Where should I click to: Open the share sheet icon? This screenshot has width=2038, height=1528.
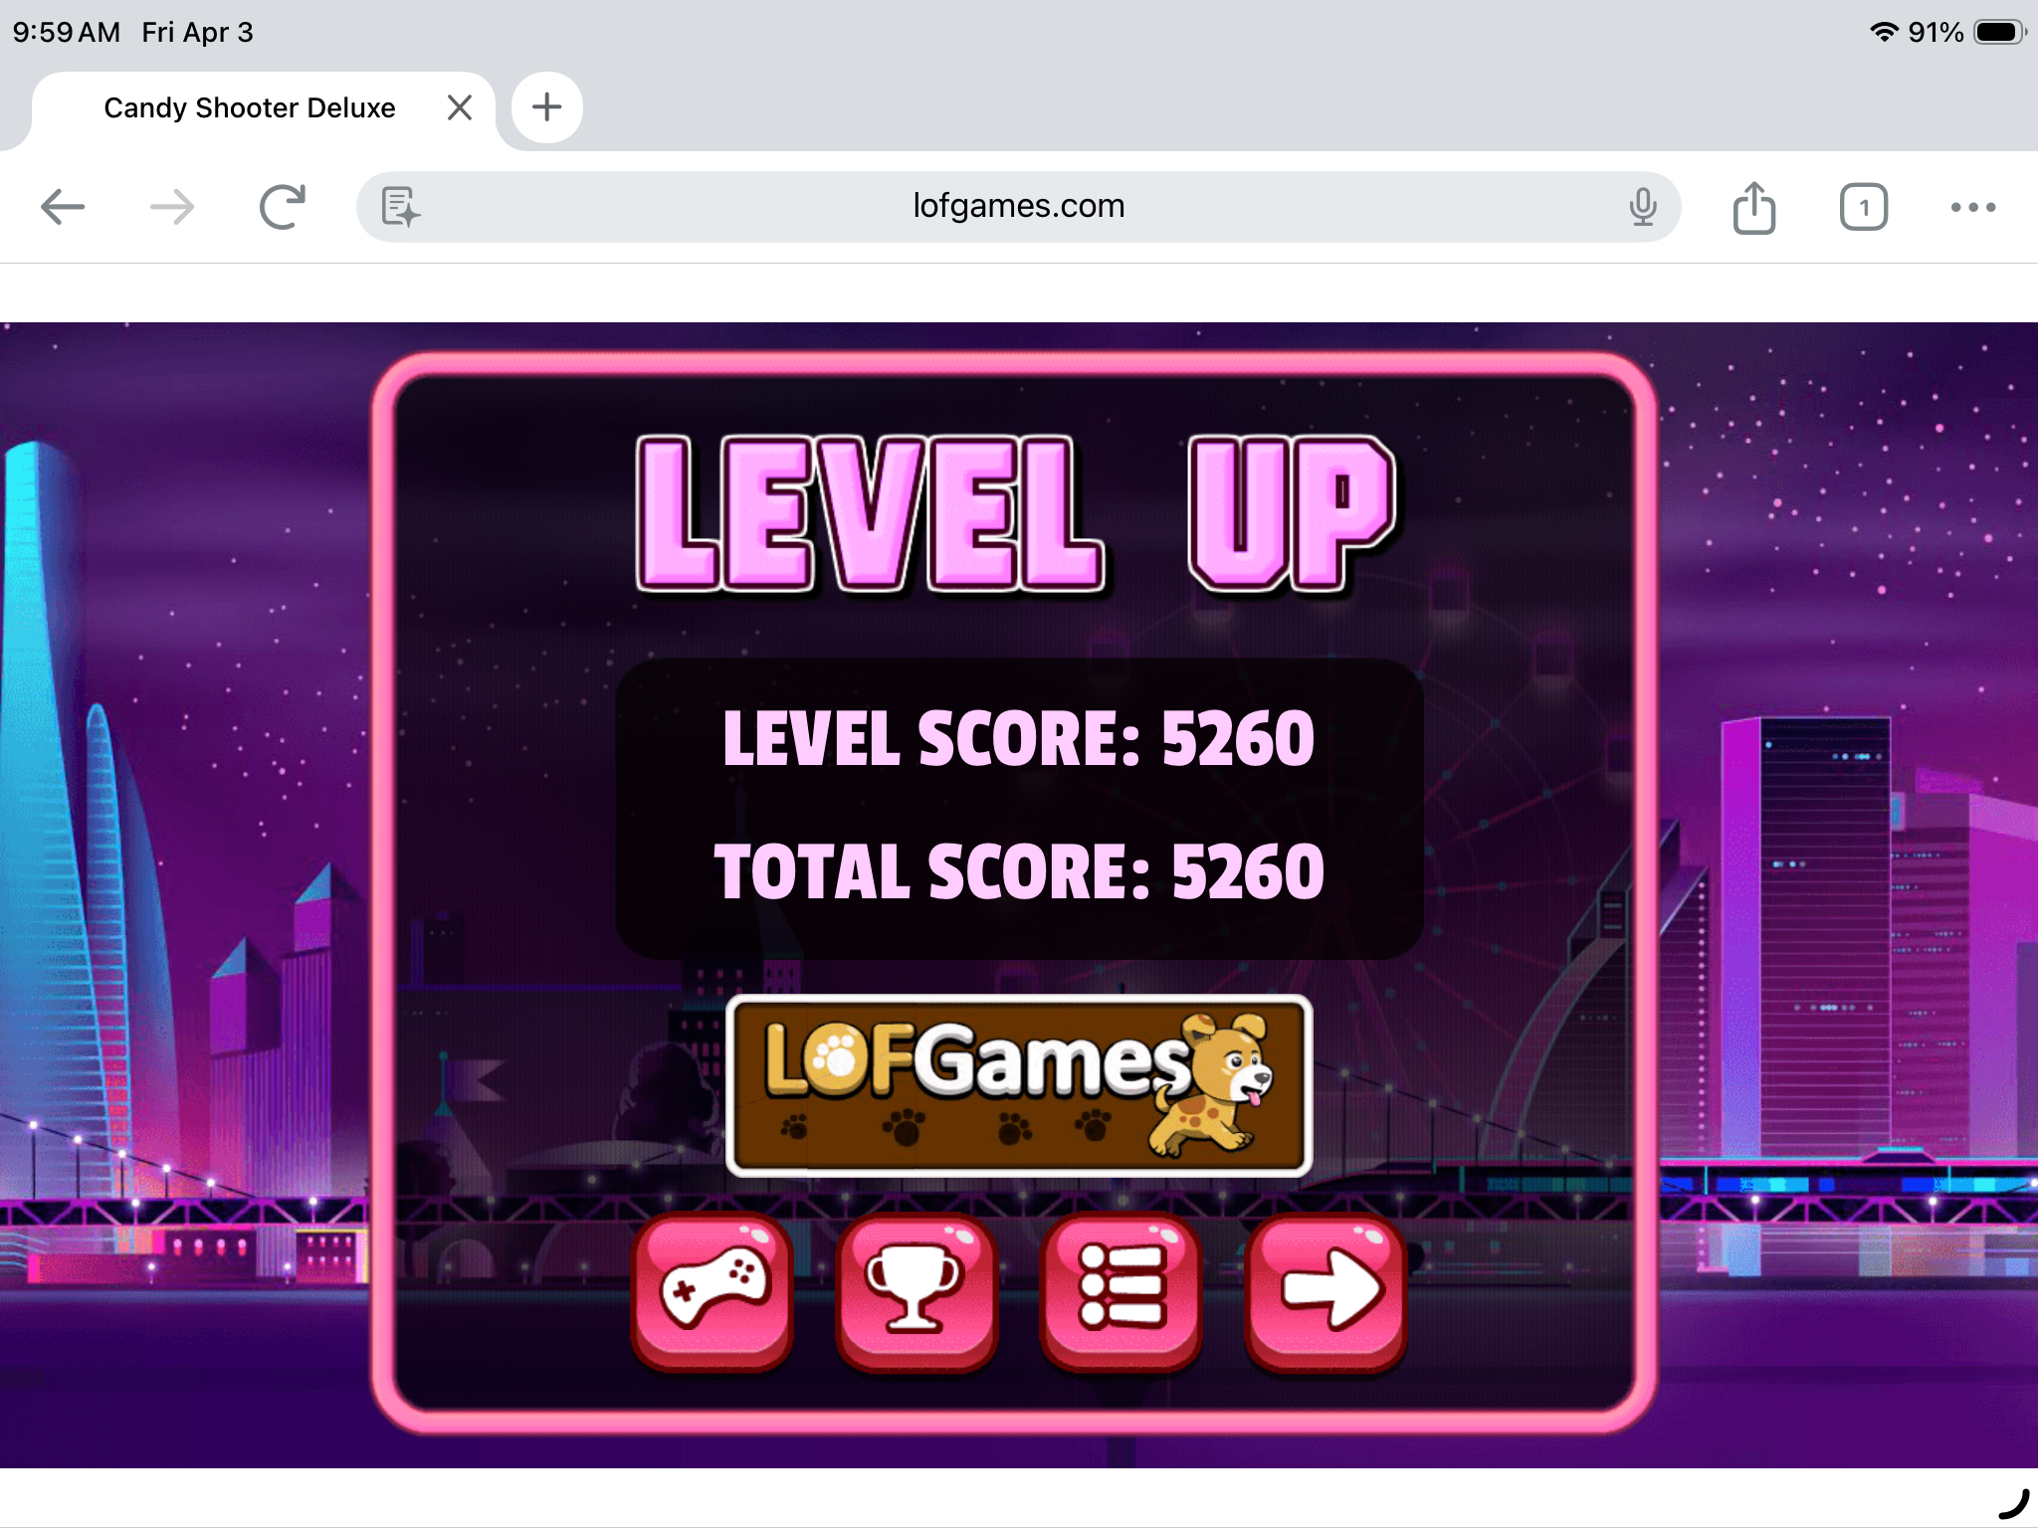[1754, 207]
